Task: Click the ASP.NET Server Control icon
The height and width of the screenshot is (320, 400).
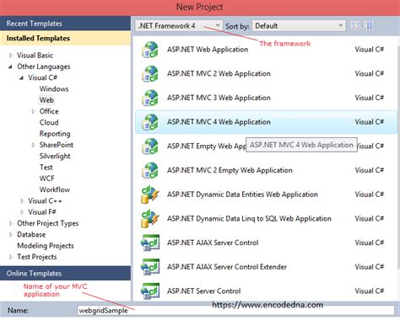Action: tap(150, 291)
